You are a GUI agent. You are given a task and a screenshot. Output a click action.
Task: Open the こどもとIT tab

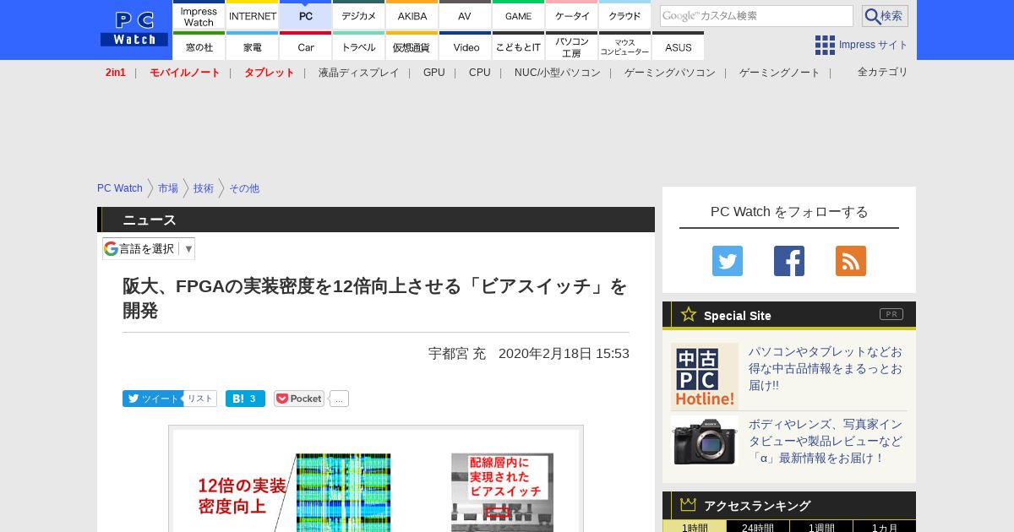[x=518, y=47]
